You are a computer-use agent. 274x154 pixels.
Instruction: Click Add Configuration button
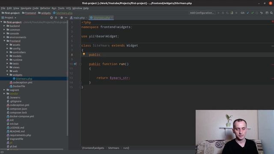point(202,13)
